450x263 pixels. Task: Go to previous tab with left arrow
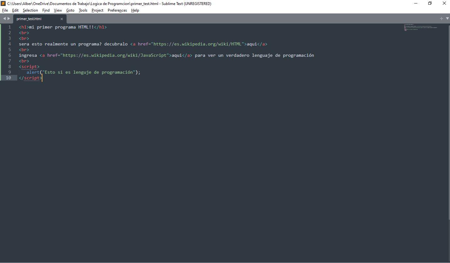pyautogui.click(x=4, y=18)
